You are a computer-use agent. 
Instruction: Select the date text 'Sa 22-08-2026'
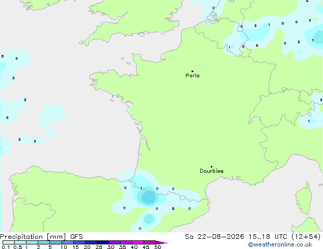214,237
